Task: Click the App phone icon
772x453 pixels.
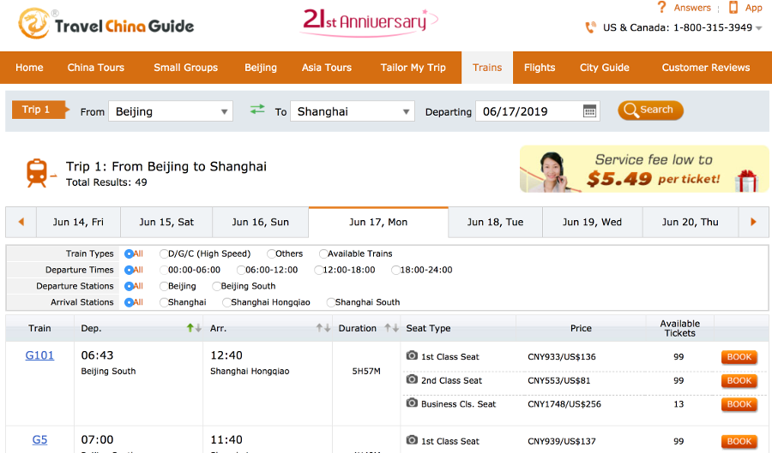Action: click(733, 8)
